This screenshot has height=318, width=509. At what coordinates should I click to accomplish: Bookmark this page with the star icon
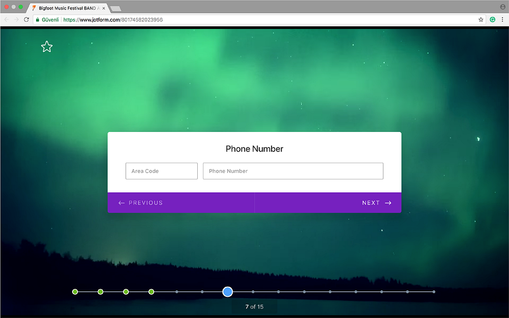[481, 20]
